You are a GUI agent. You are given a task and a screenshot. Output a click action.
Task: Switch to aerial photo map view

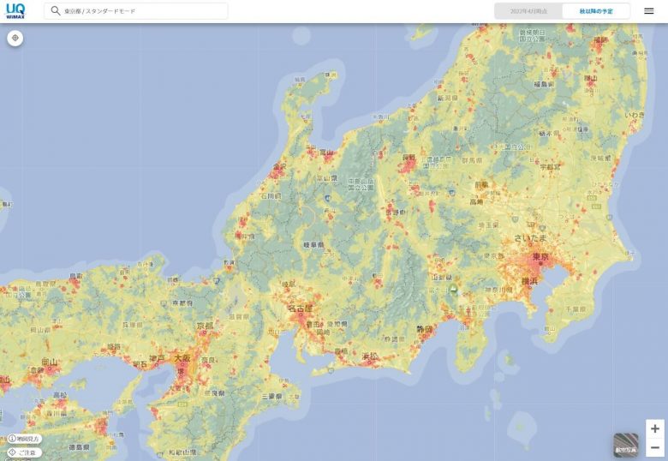[625, 446]
